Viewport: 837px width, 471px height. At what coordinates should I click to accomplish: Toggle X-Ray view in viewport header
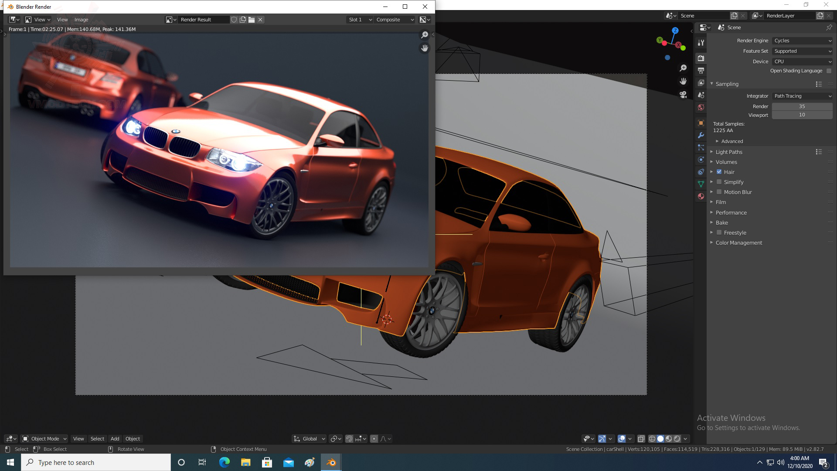[641, 439]
